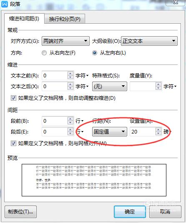The height and width of the screenshot is (223, 186).
Task: Open the 制表位(T)... settings button
Action: [x=20, y=212]
